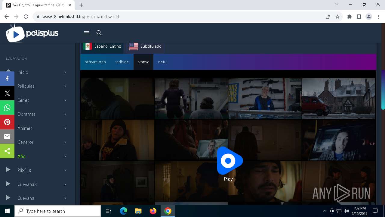Open Windows Start menu
The width and height of the screenshot is (385, 217).
(x=7, y=211)
